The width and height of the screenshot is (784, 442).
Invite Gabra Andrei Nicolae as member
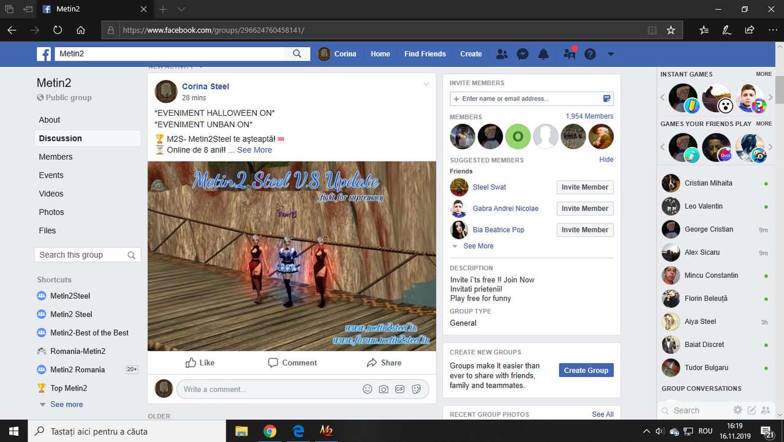(585, 209)
